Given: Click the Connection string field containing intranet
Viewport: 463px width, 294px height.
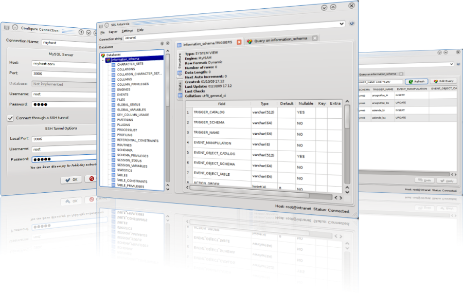Looking at the screenshot, I should tap(235, 31).
